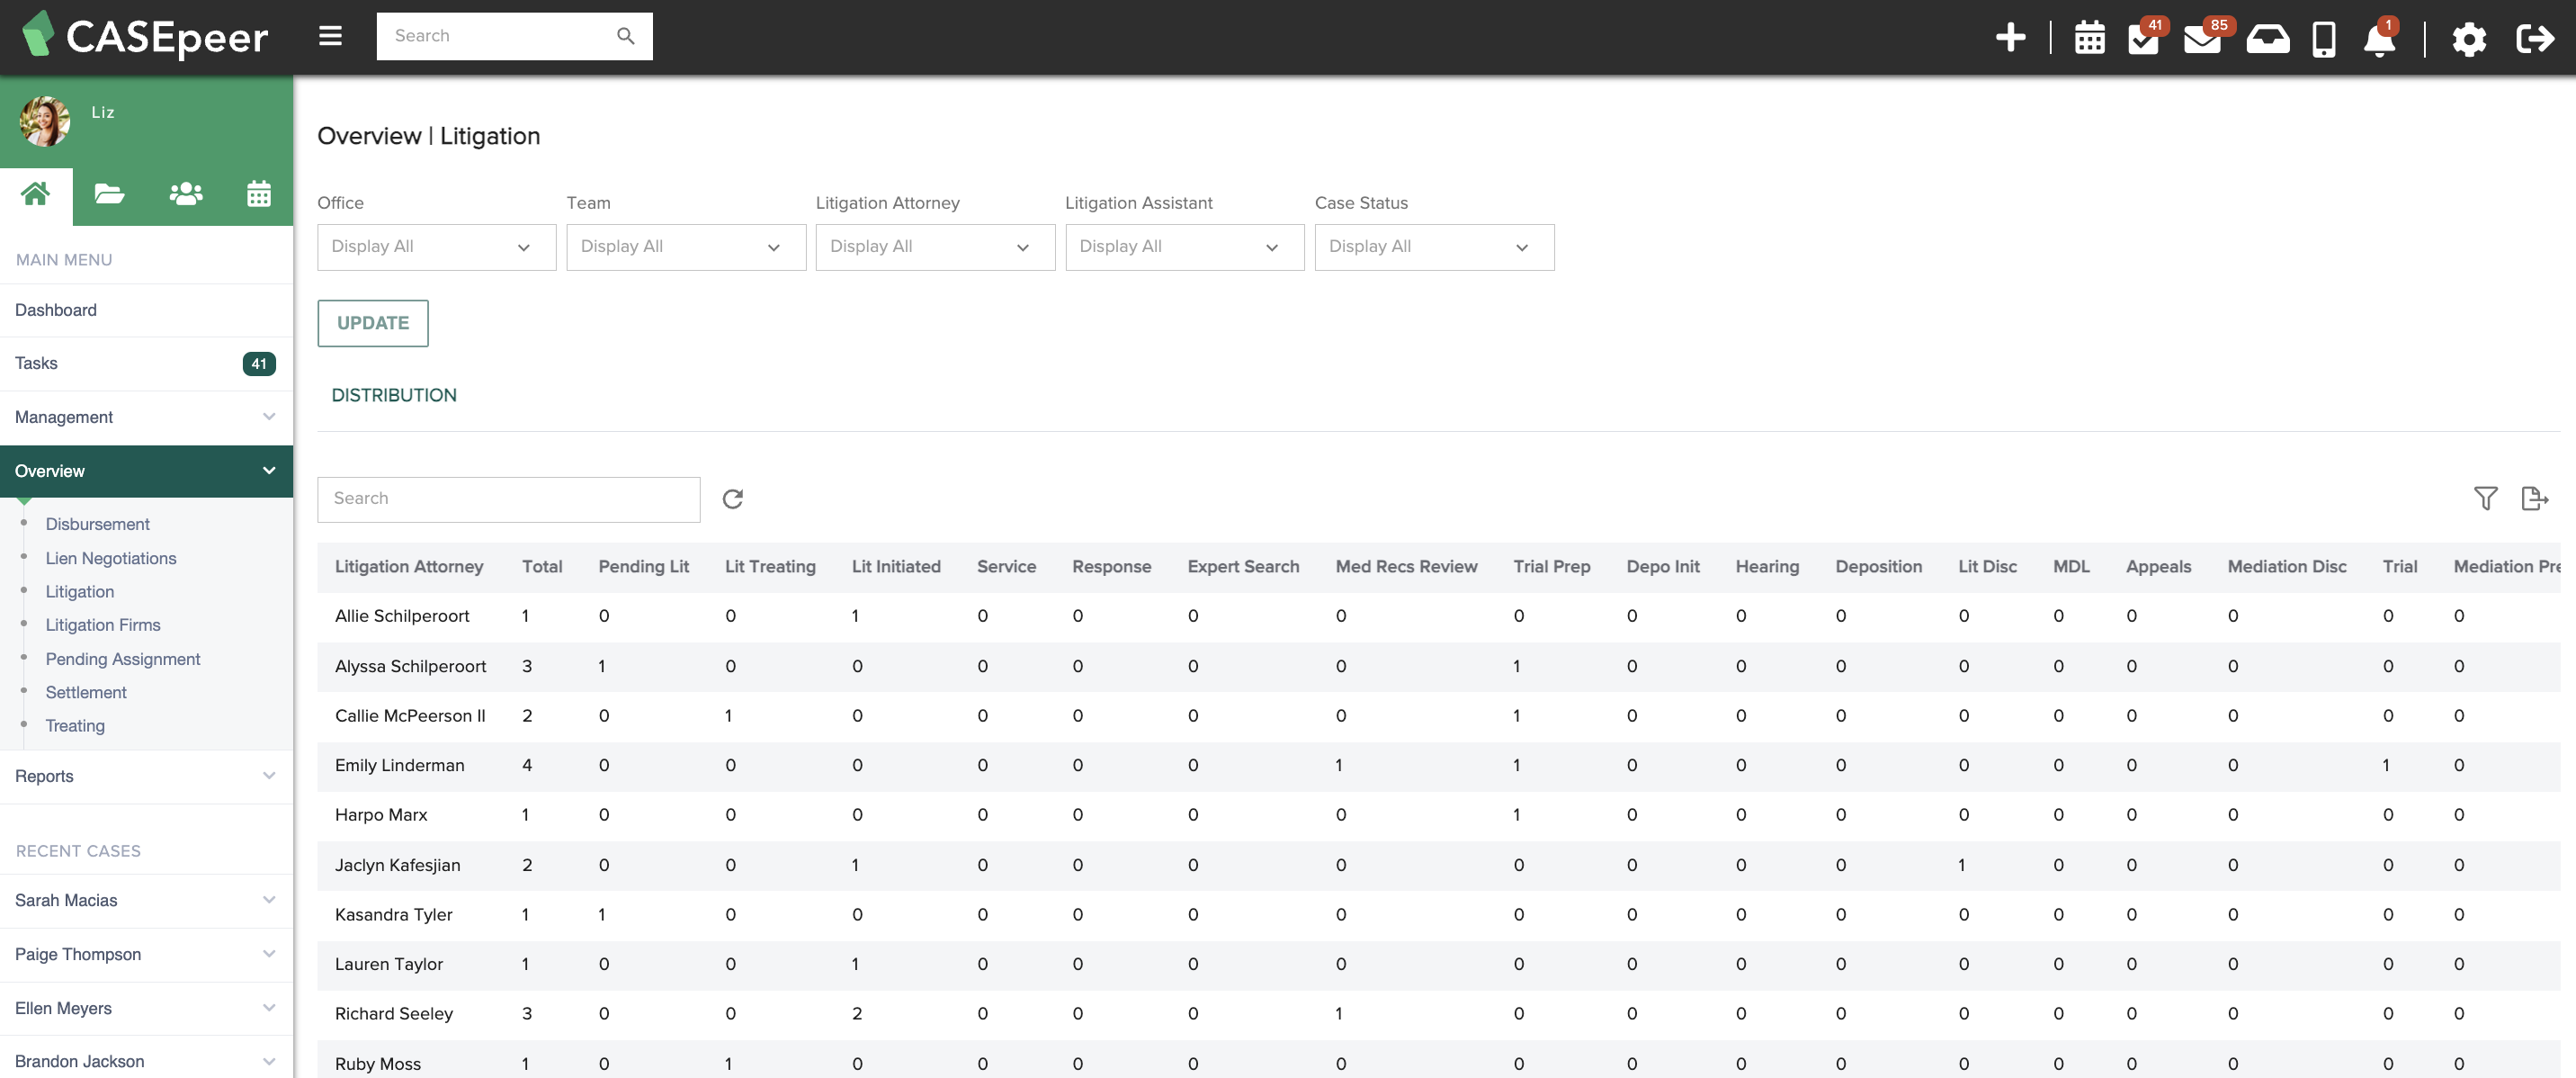Open Lien Negotiations submenu item
Image resolution: width=2576 pixels, height=1078 pixels.
pos(110,558)
